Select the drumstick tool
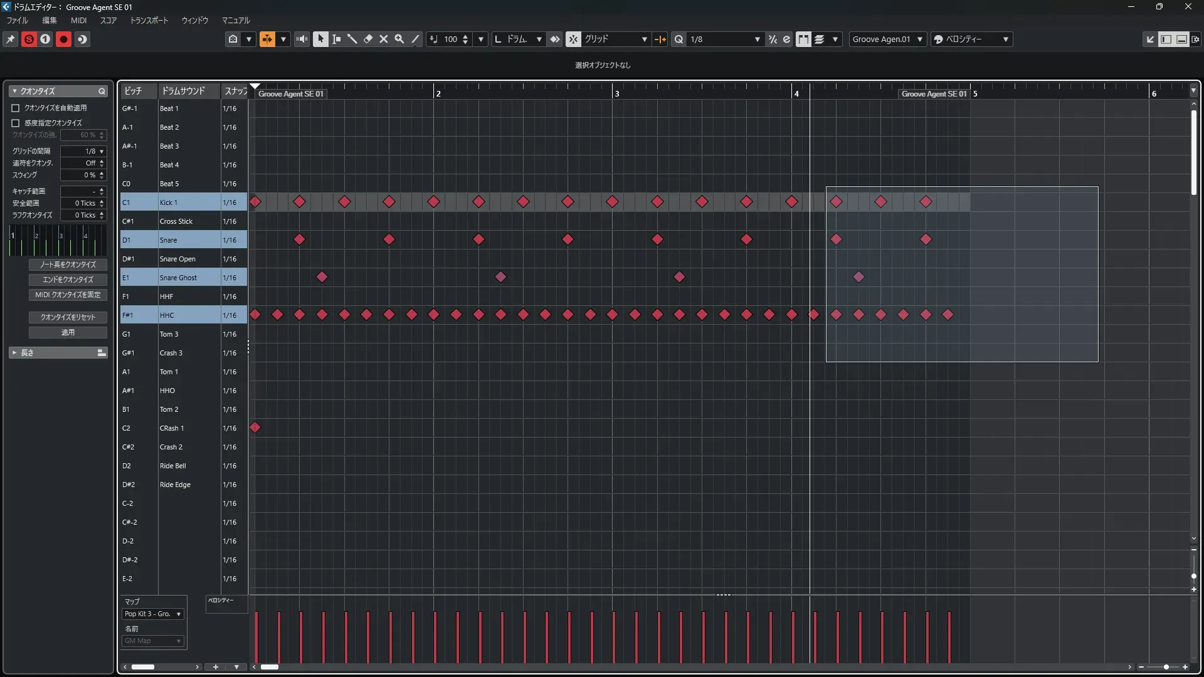This screenshot has width=1204, height=677. point(352,39)
